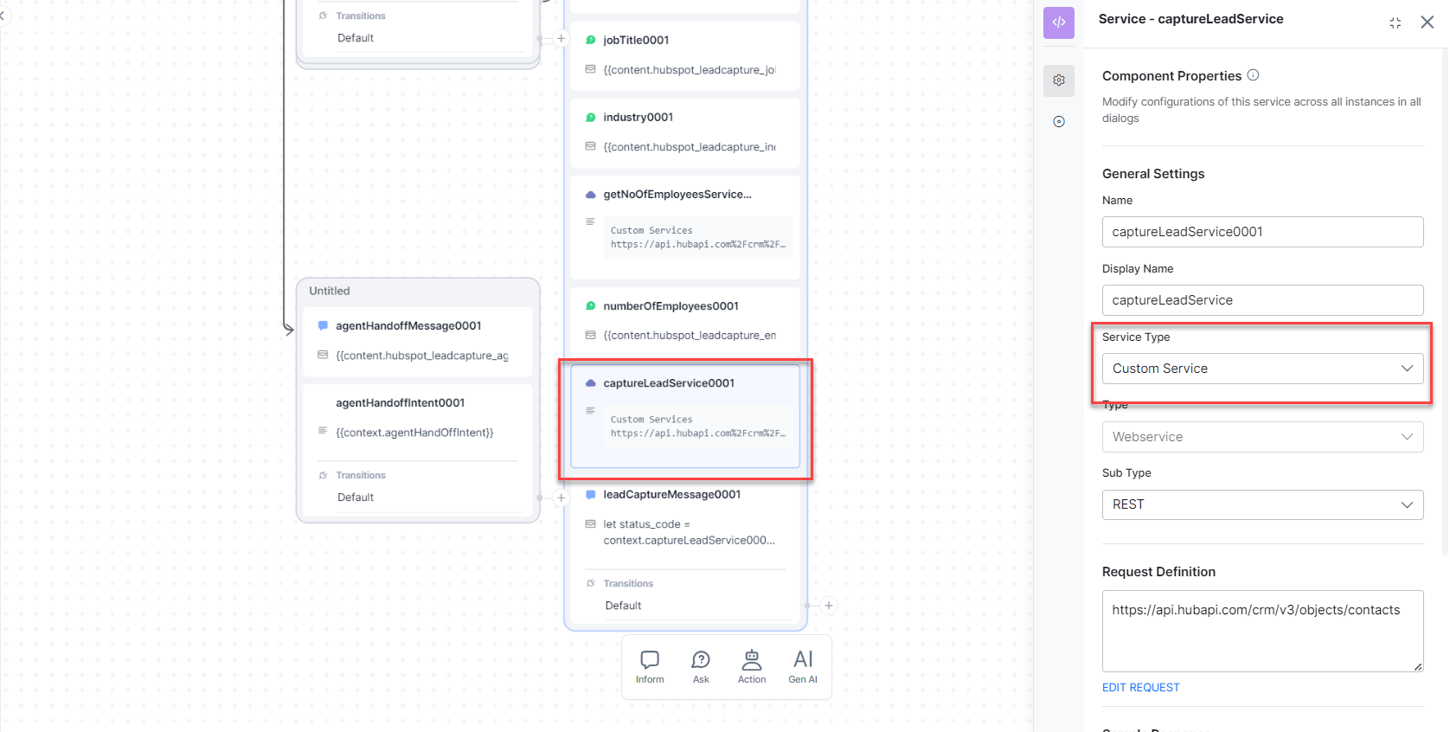The image size is (1450, 732).
Task: Click the Inform message tool
Action: point(650,667)
